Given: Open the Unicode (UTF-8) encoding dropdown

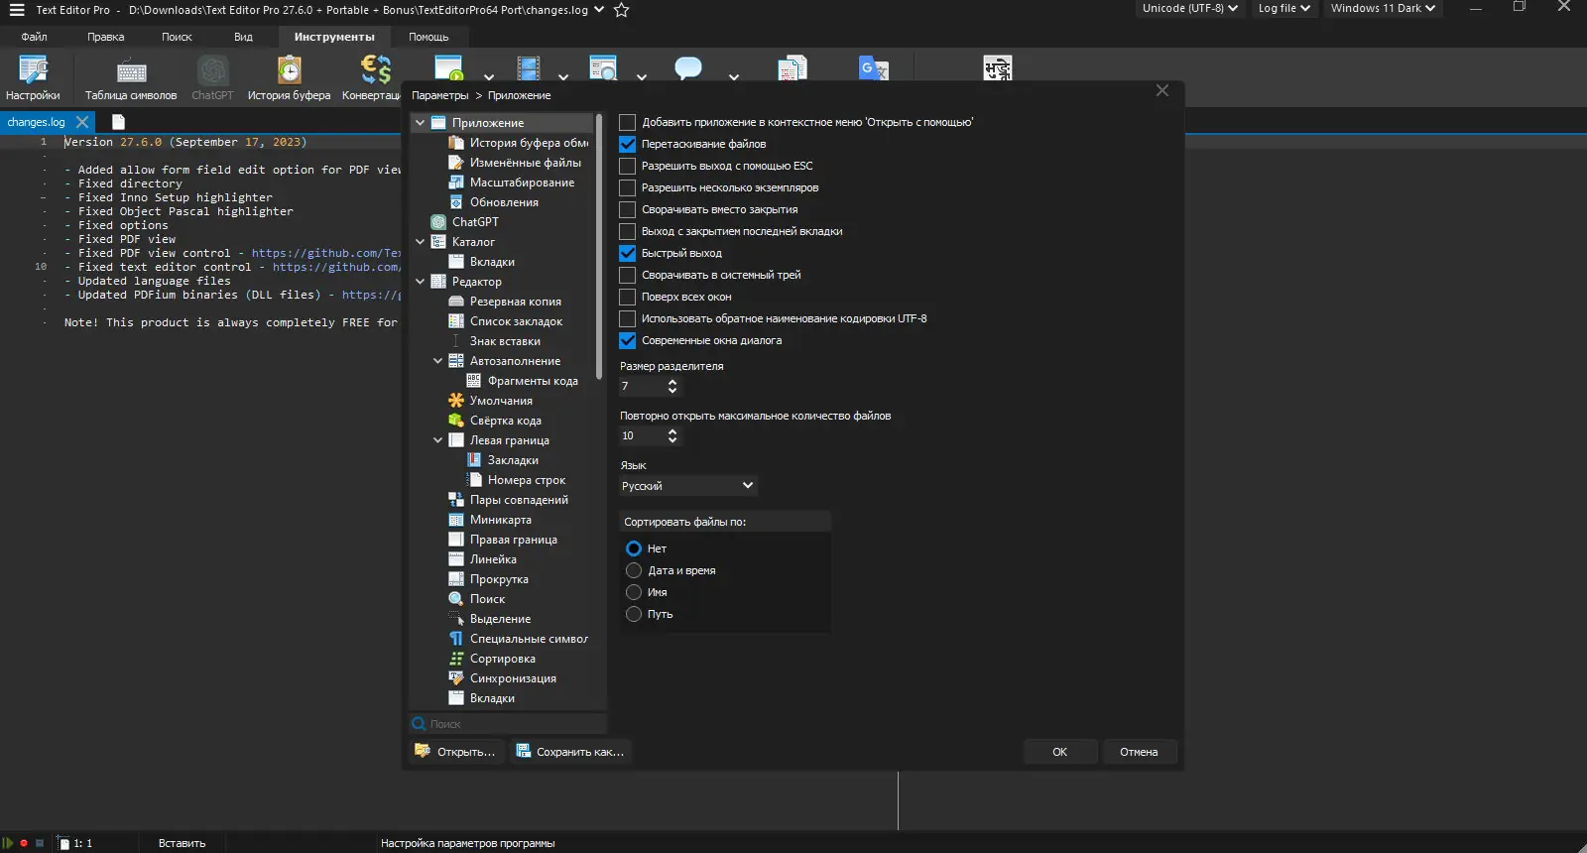Looking at the screenshot, I should pos(1189,8).
